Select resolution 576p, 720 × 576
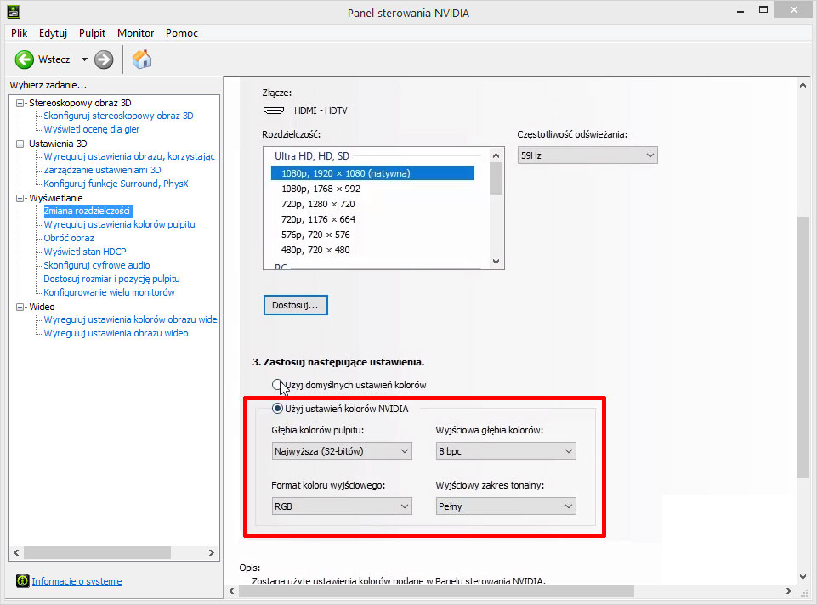The width and height of the screenshot is (817, 605). pyautogui.click(x=315, y=235)
